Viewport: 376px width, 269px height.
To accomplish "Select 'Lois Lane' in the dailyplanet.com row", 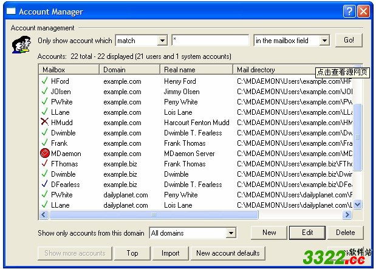I will [178, 205].
